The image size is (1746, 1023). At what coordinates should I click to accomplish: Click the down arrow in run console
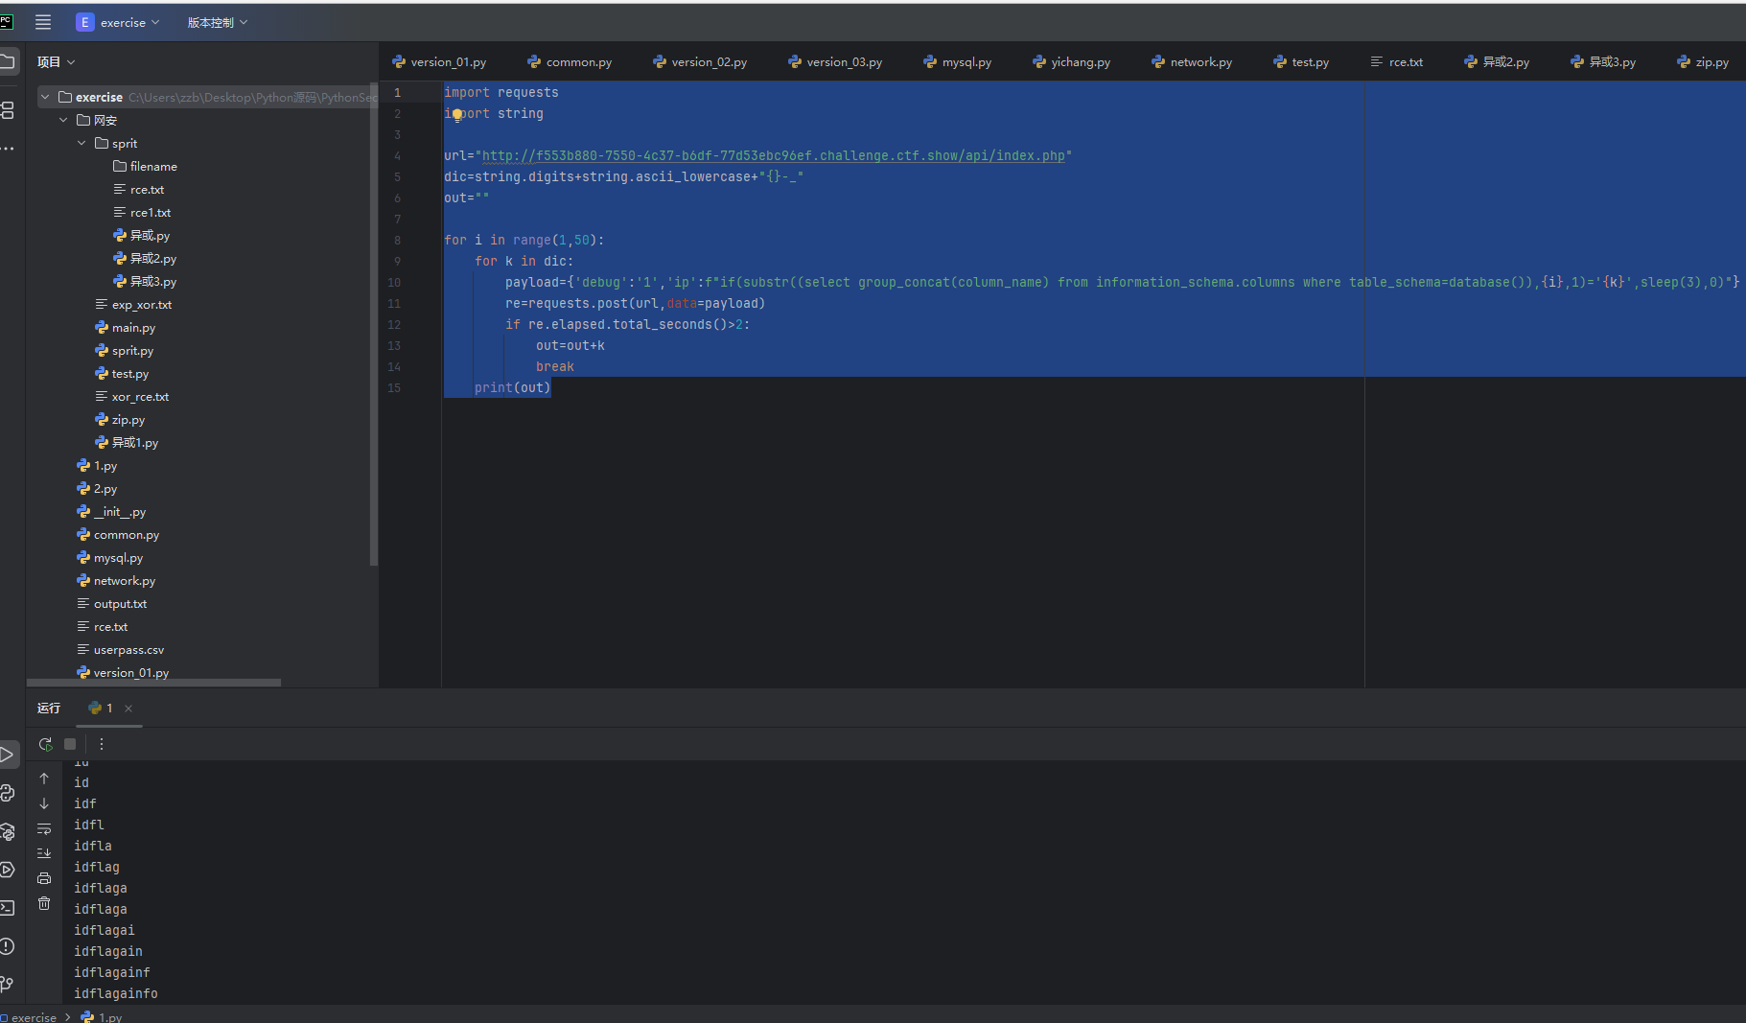(x=44, y=803)
